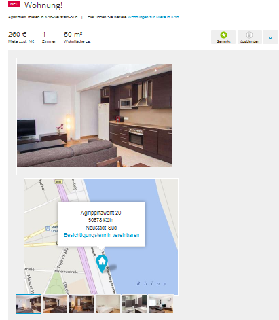This screenshot has width=279, height=320.
Task: Select the second gallery thumbnail
Action: click(55, 304)
